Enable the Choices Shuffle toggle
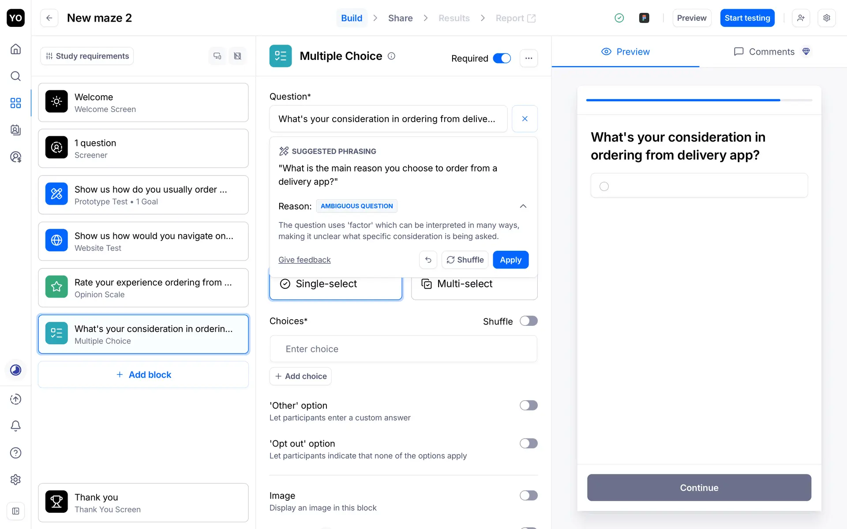Screen dimensions: 847x529 528,321
